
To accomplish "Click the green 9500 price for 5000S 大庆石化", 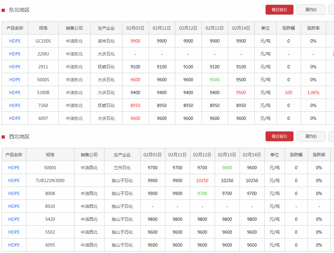I will tap(214, 80).
